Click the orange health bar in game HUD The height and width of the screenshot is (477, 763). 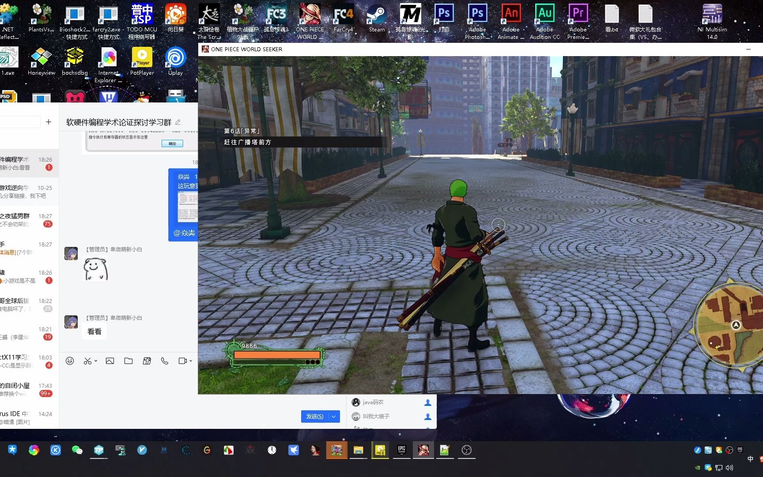pyautogui.click(x=277, y=355)
